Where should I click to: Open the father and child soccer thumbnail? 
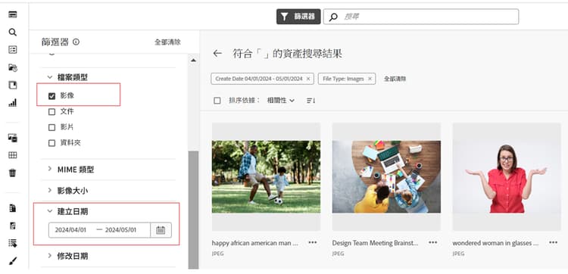point(267,176)
